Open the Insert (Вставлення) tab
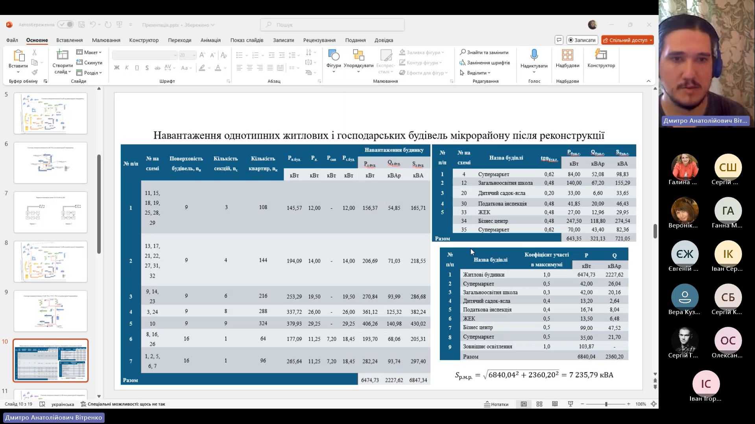 69,40
